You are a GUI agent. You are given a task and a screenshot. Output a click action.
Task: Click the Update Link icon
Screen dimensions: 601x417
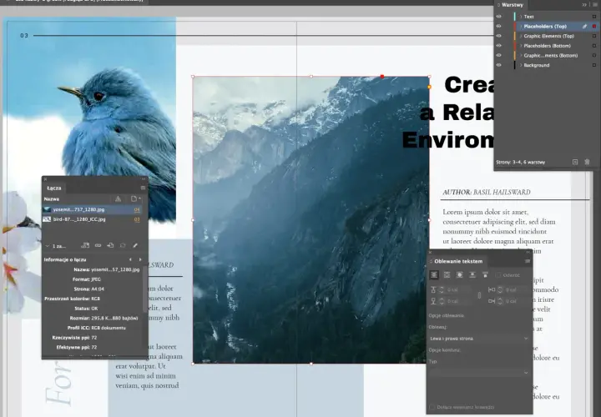(123, 245)
